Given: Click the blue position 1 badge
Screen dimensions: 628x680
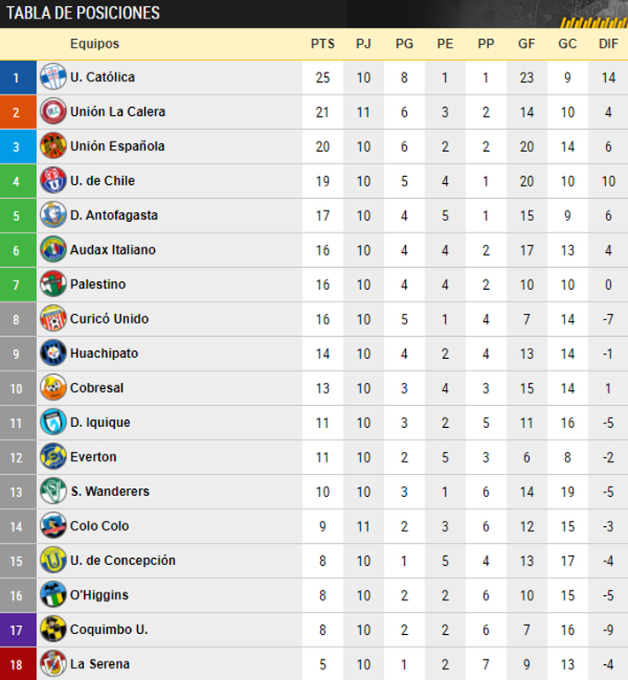Looking at the screenshot, I should point(17,78).
